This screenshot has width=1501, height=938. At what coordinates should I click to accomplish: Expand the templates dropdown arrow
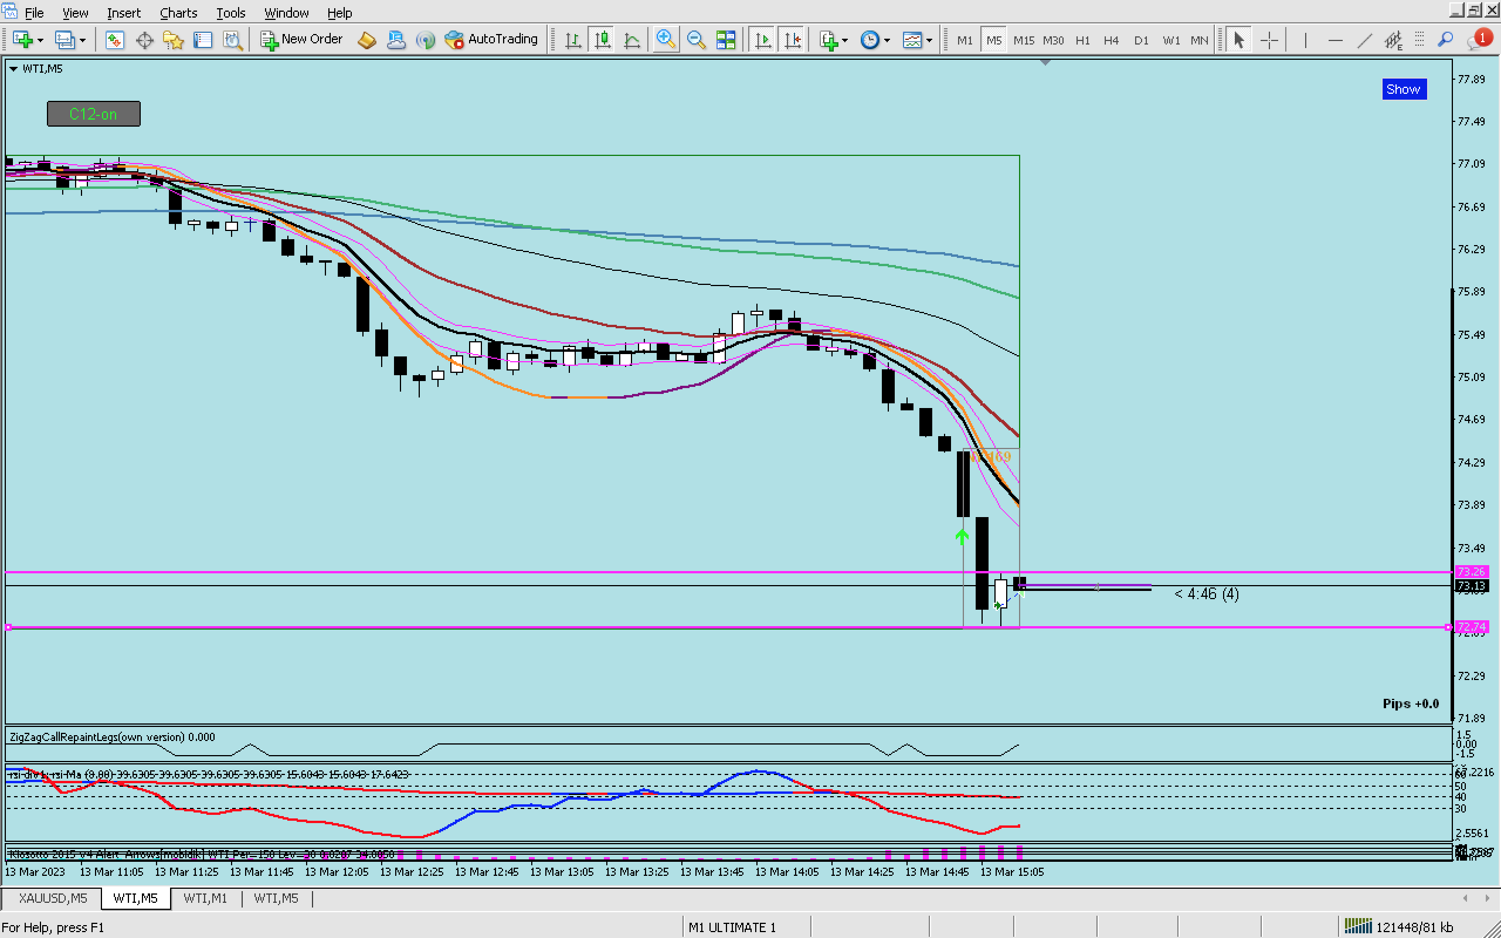point(929,40)
